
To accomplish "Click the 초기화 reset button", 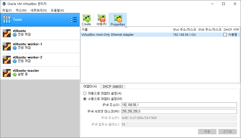I will pos(227,131).
